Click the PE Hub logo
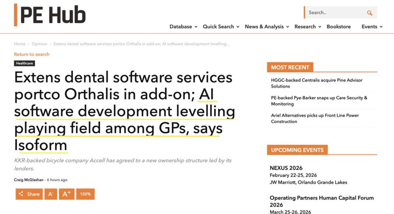This screenshot has height=214, width=394. pos(50,15)
